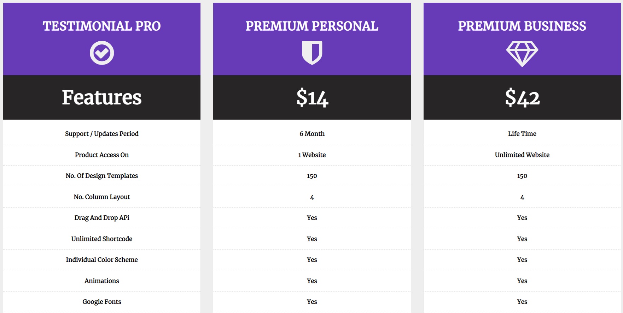The image size is (623, 313).
Task: Select Unlimited Website cell
Action: point(522,155)
